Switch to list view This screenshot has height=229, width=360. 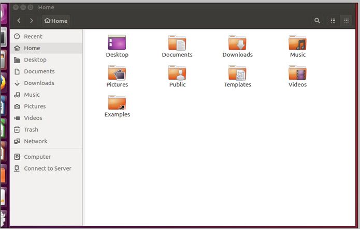(x=333, y=21)
